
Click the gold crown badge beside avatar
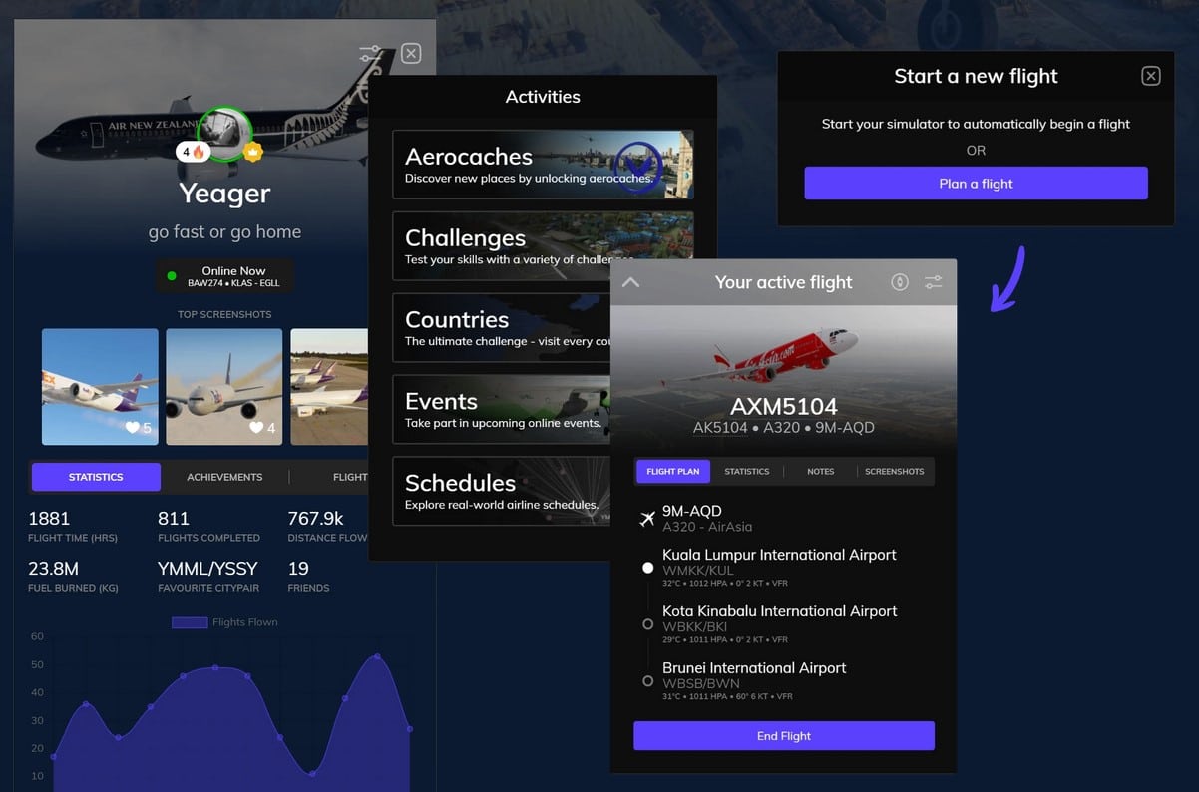[253, 152]
